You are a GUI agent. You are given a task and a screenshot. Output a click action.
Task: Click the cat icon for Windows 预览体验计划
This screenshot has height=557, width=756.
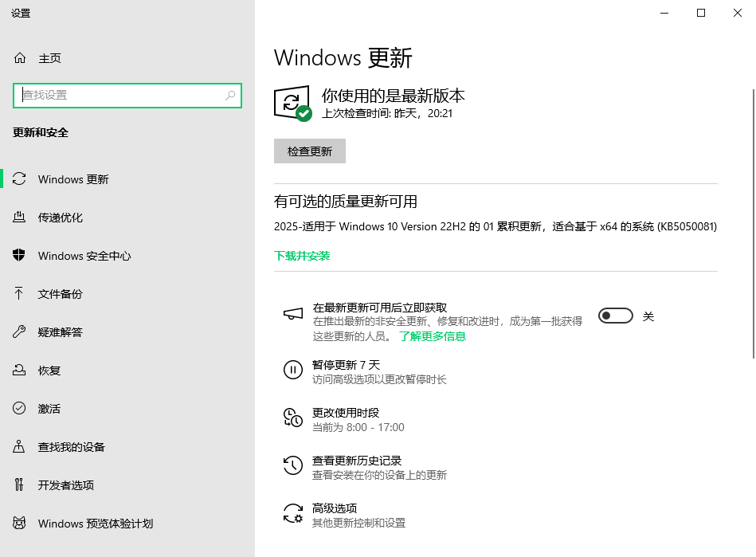point(19,523)
